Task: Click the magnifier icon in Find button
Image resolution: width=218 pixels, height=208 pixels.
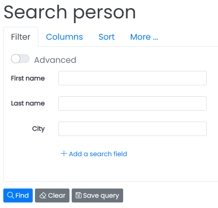Action: (x=11, y=195)
